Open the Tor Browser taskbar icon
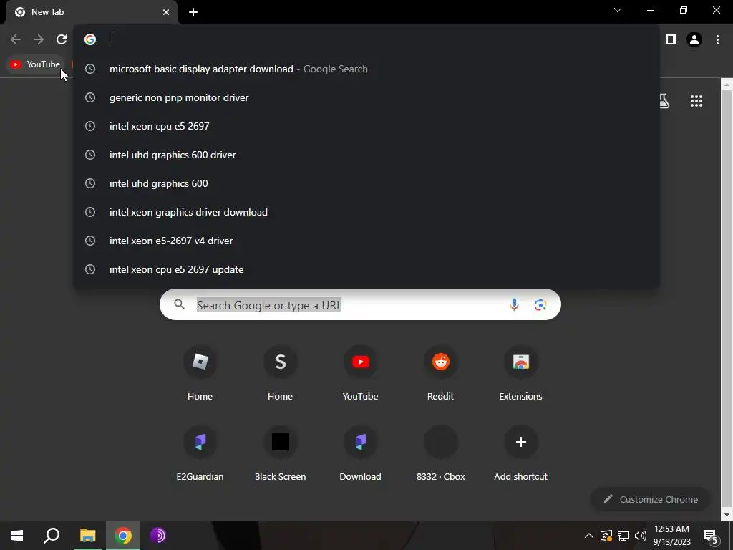 pos(158,536)
